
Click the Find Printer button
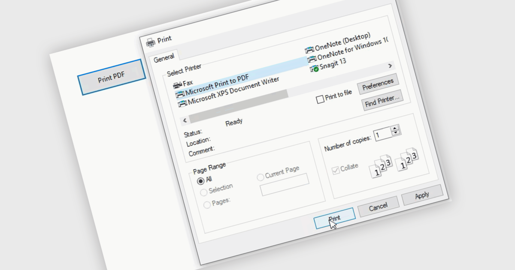(x=383, y=101)
